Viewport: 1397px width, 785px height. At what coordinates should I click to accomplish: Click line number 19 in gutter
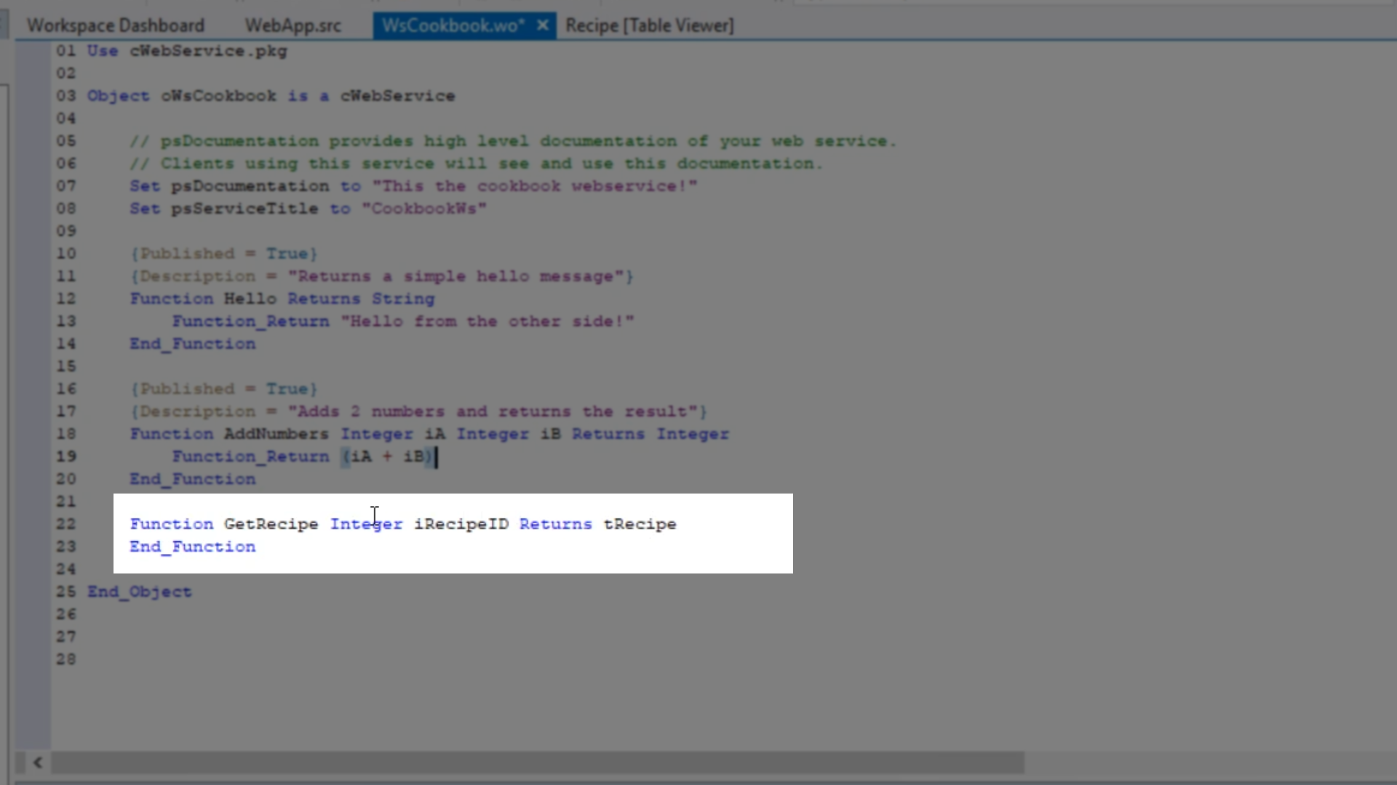tap(65, 456)
